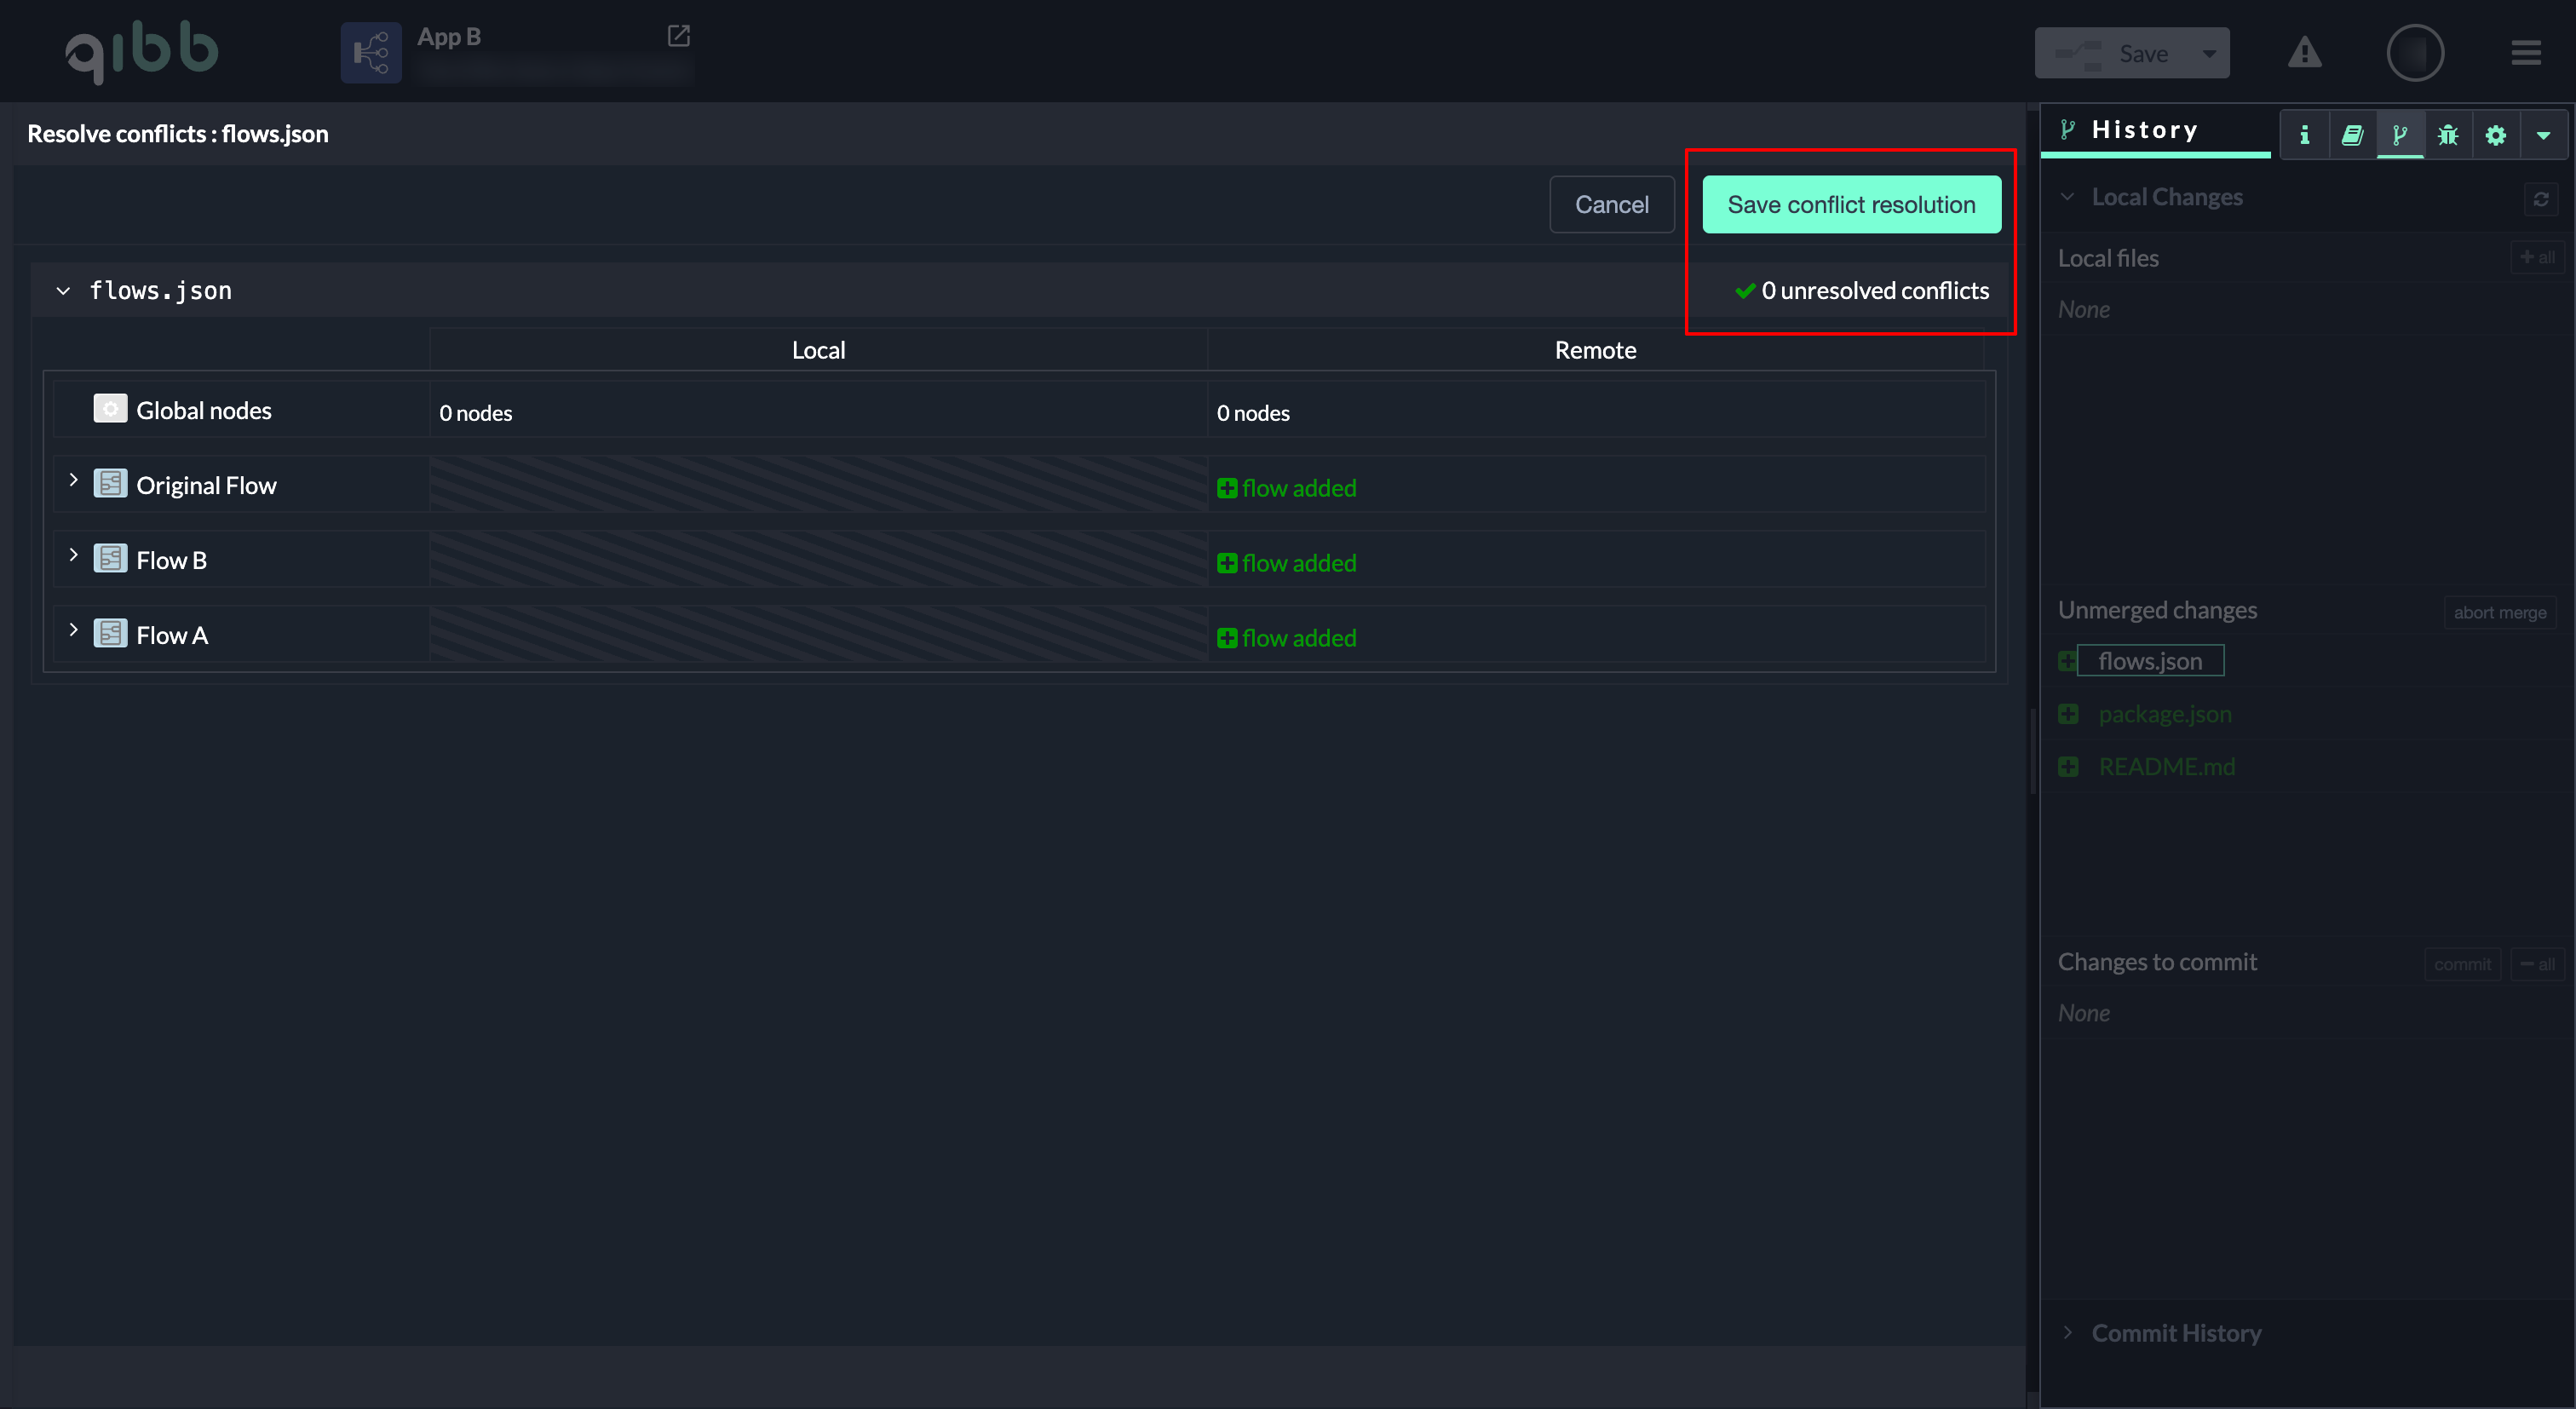Open the Save button dropdown arrow

tap(2209, 53)
